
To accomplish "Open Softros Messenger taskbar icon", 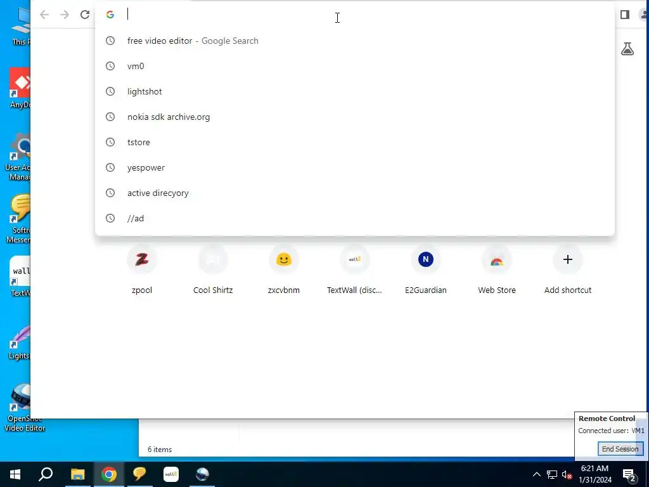I will (139, 474).
